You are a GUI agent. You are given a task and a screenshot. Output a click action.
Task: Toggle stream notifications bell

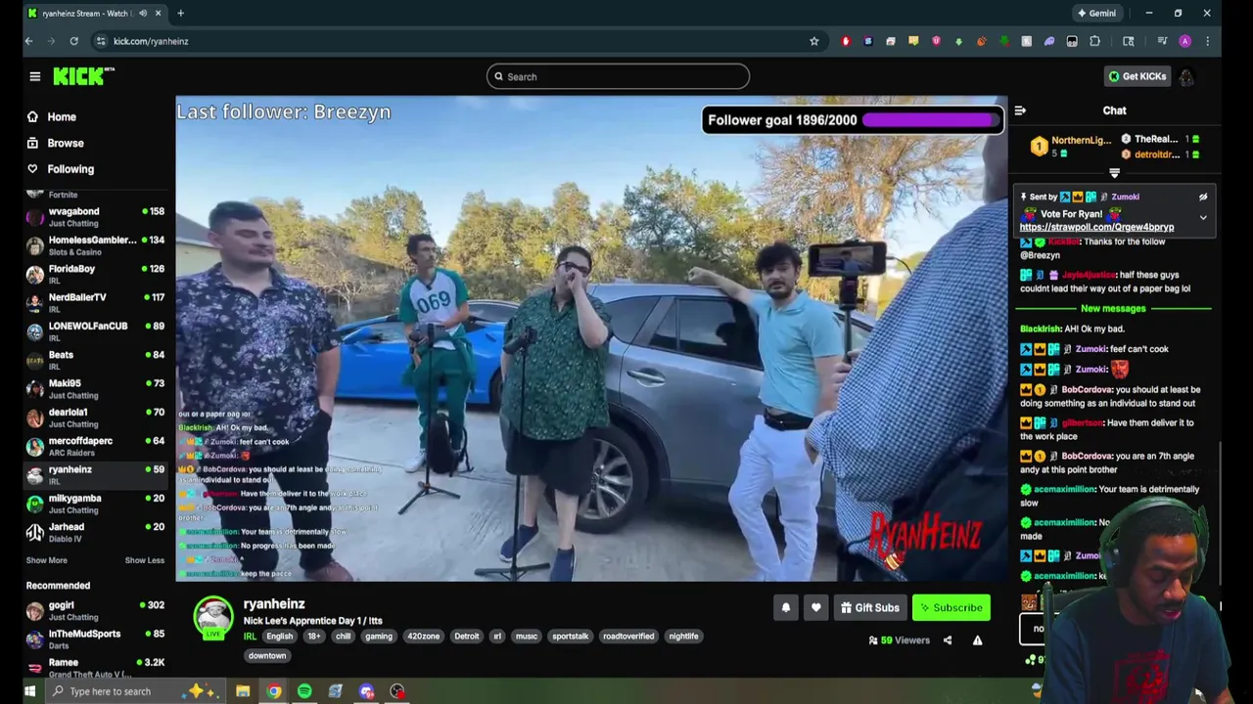(785, 608)
